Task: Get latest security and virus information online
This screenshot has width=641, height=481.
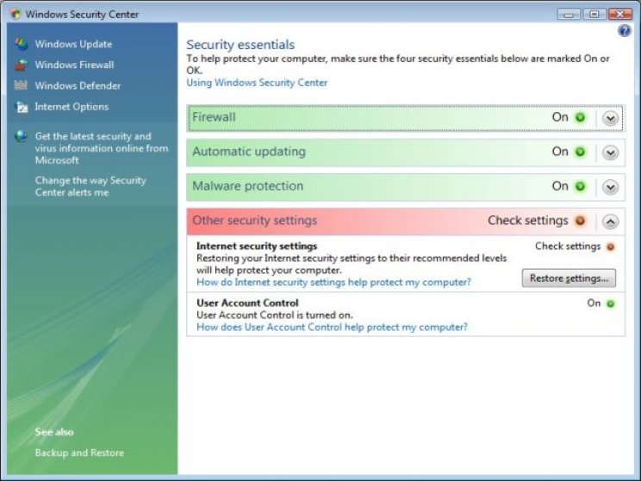Action: [102, 148]
